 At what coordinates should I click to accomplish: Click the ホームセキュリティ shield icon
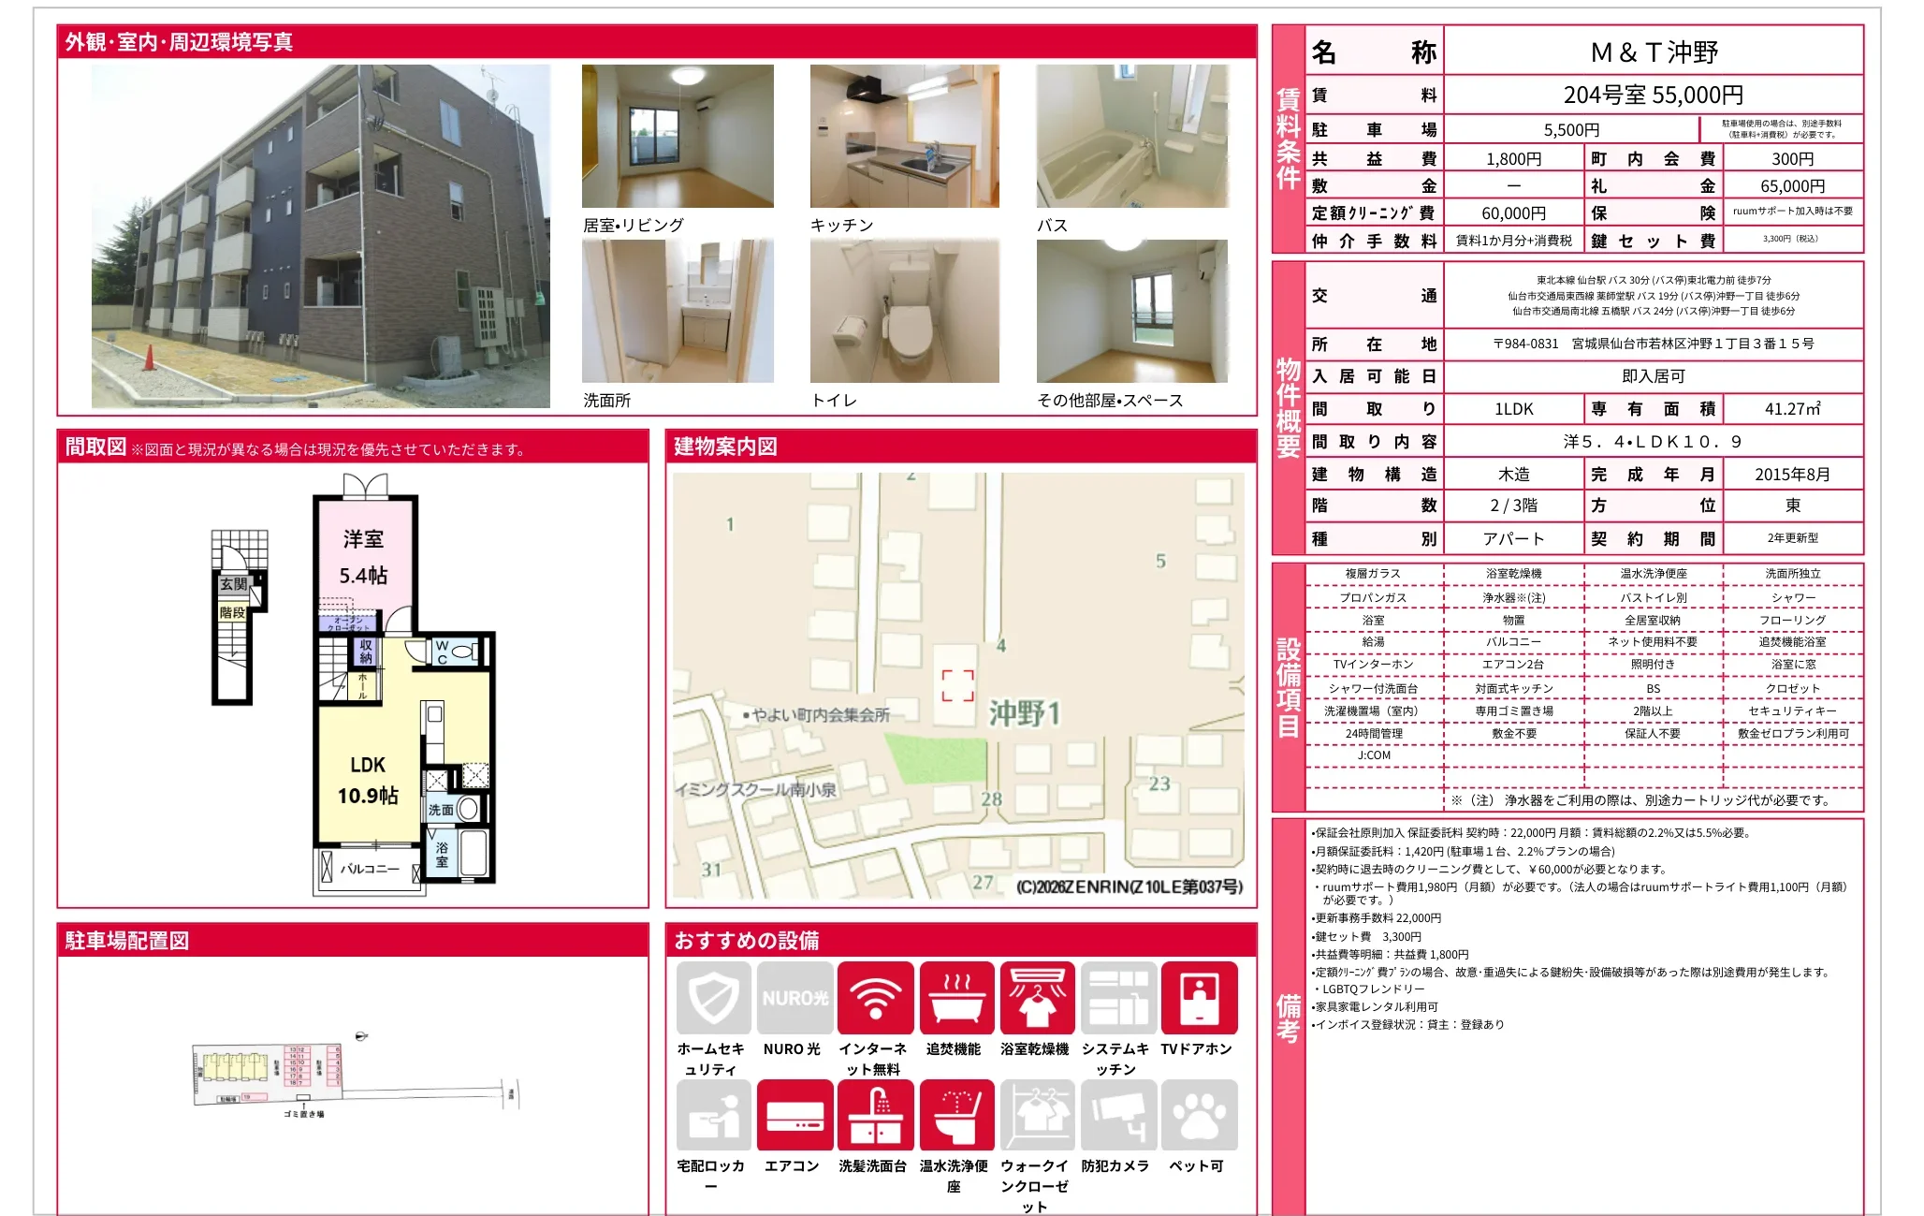pos(713,998)
